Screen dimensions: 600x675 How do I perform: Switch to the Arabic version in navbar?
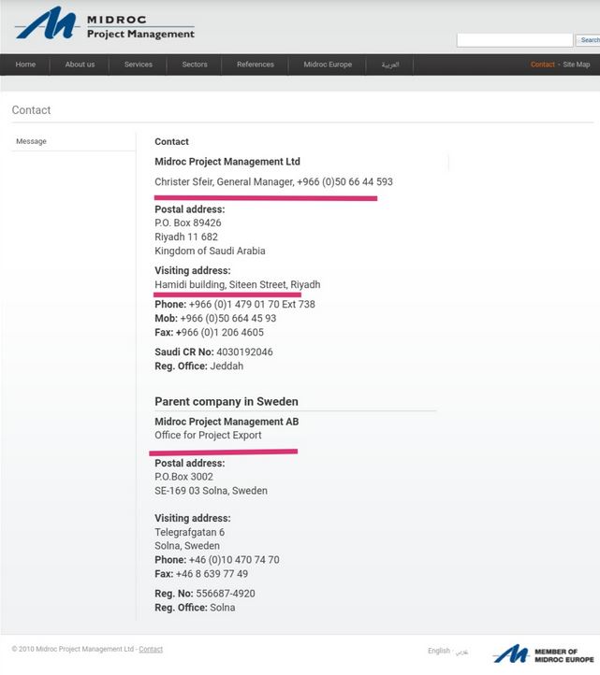(390, 65)
